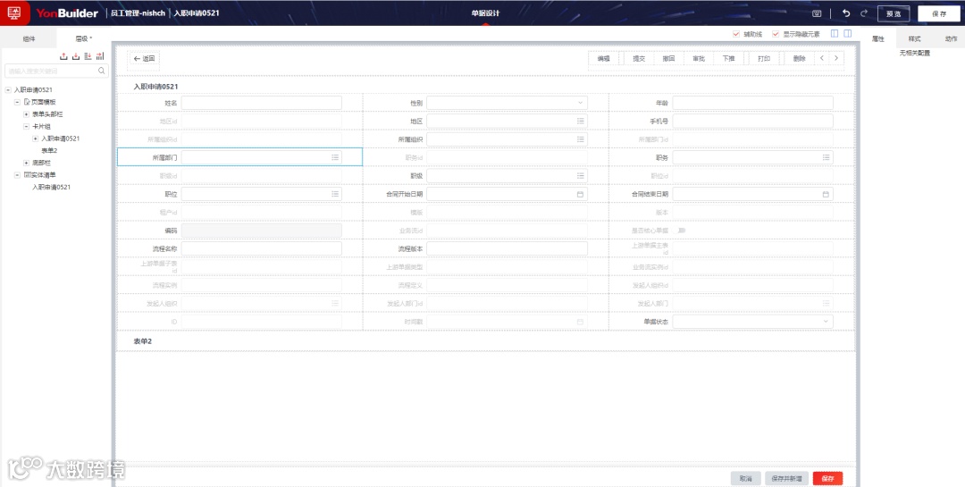Viewport: 965px width, 487px height.
Task: Open calendar icon for 合同开始日期
Action: point(581,194)
